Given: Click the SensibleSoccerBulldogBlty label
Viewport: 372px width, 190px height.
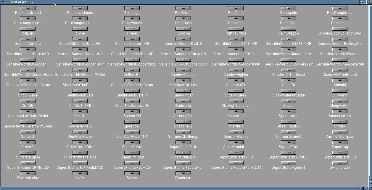Looking at the screenshot, I should tap(340, 44).
